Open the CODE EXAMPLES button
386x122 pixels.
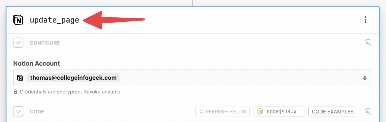[x=333, y=112]
